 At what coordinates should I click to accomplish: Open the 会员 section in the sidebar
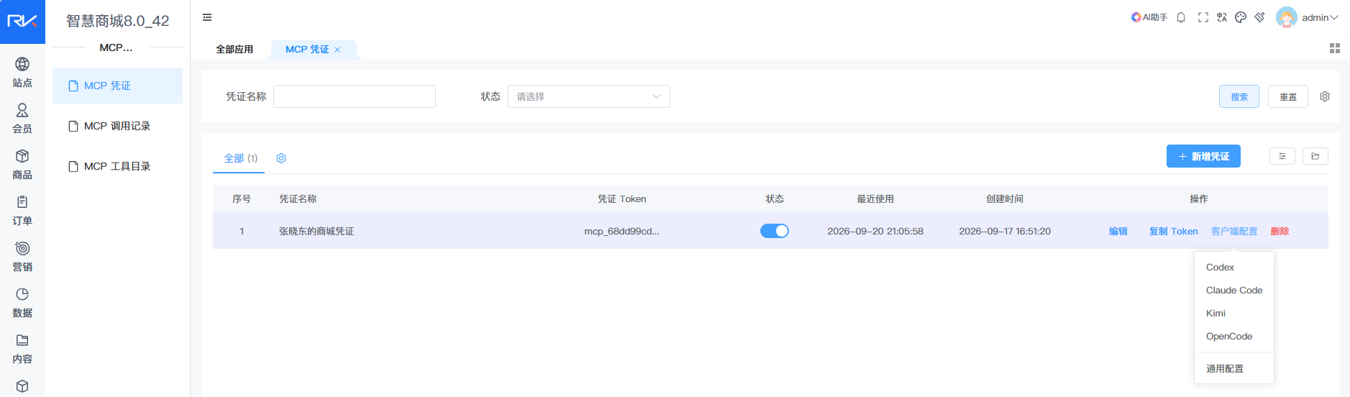[x=22, y=119]
